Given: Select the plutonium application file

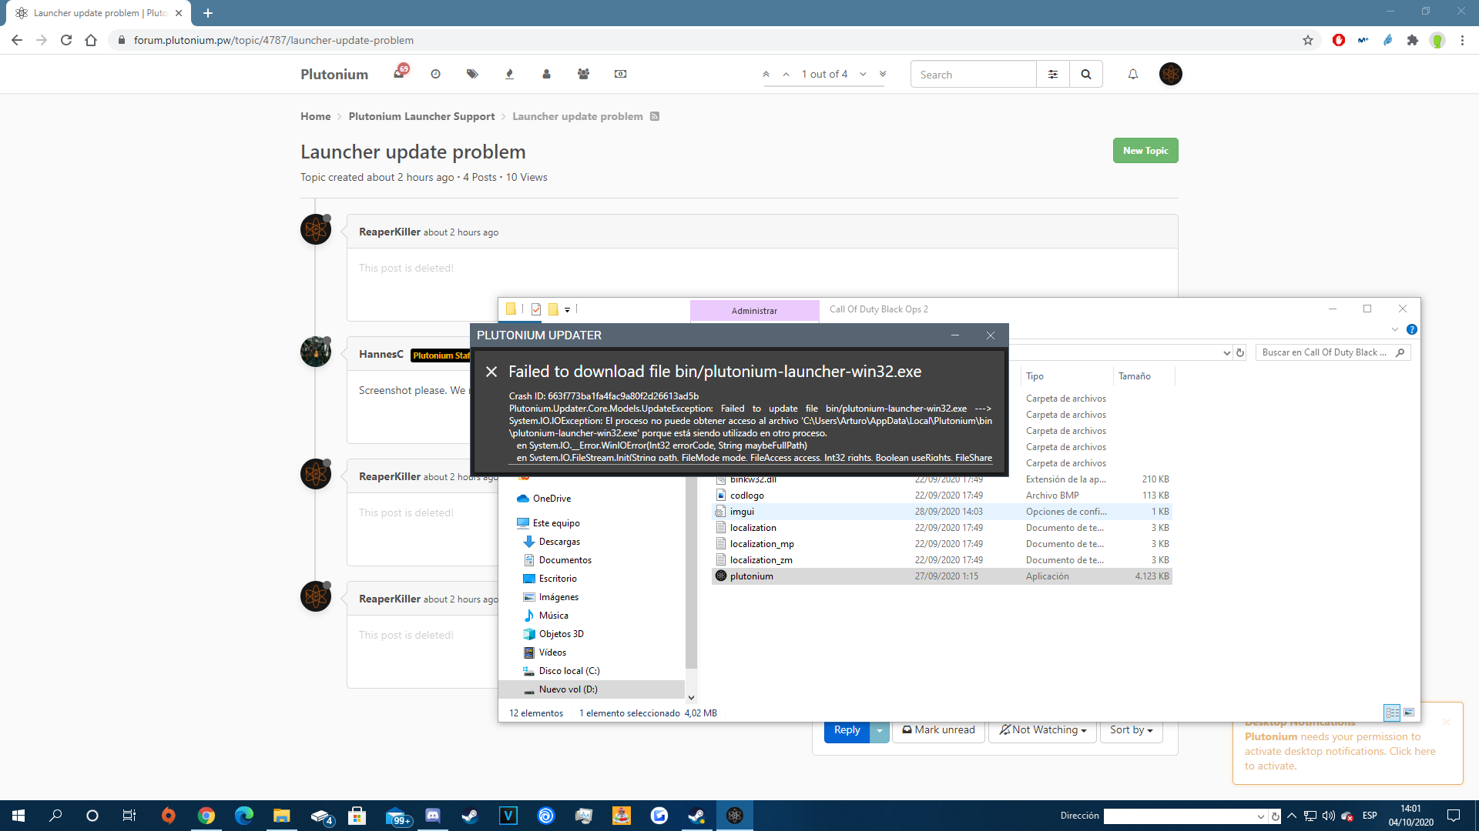Looking at the screenshot, I should coord(941,576).
